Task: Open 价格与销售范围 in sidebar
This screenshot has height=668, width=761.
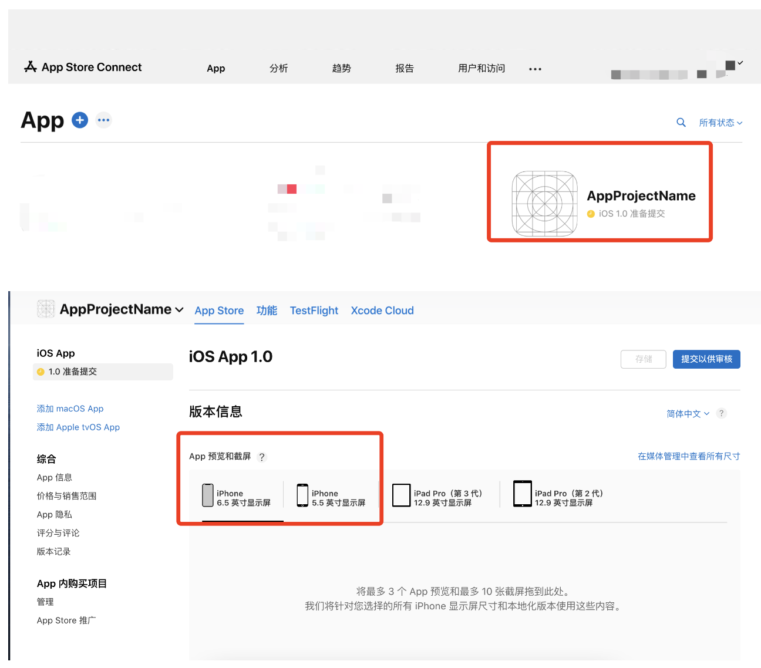Action: [x=66, y=496]
